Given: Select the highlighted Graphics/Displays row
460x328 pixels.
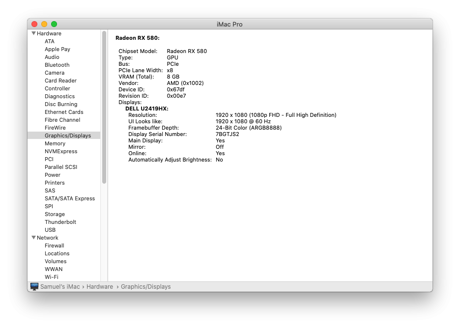Looking at the screenshot, I should [x=64, y=136].
